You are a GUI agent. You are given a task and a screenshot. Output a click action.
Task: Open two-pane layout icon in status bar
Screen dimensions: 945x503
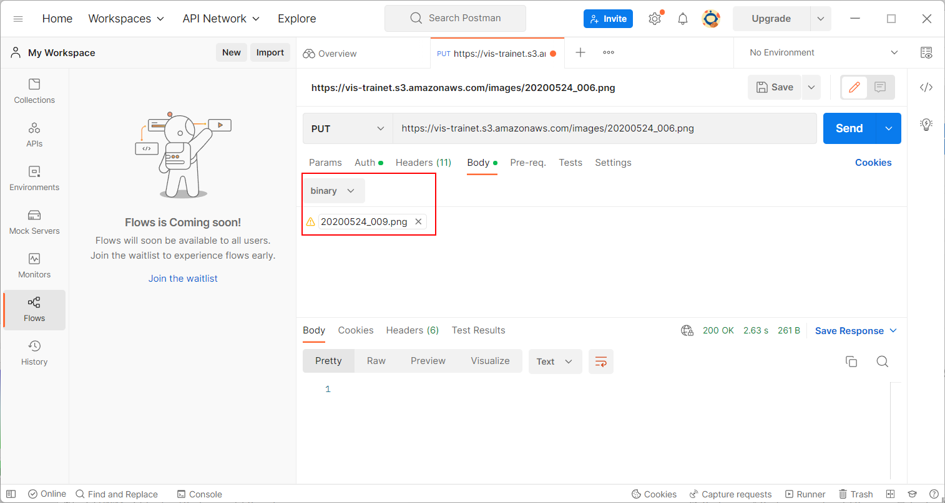click(x=891, y=494)
